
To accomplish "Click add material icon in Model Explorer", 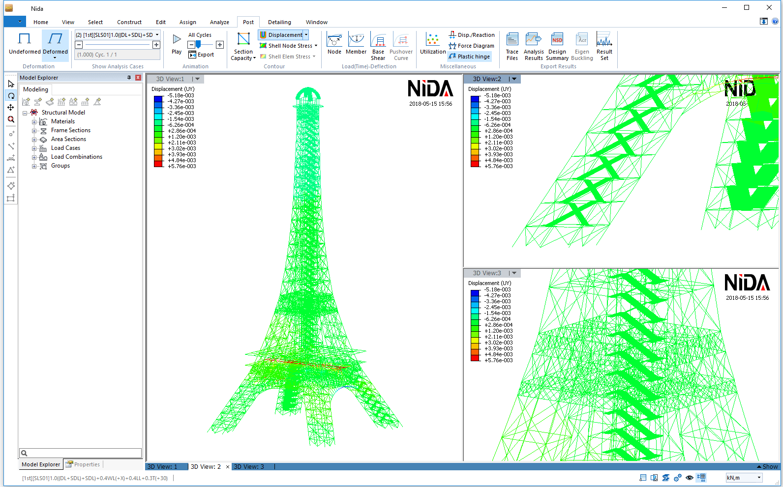I will pos(26,102).
